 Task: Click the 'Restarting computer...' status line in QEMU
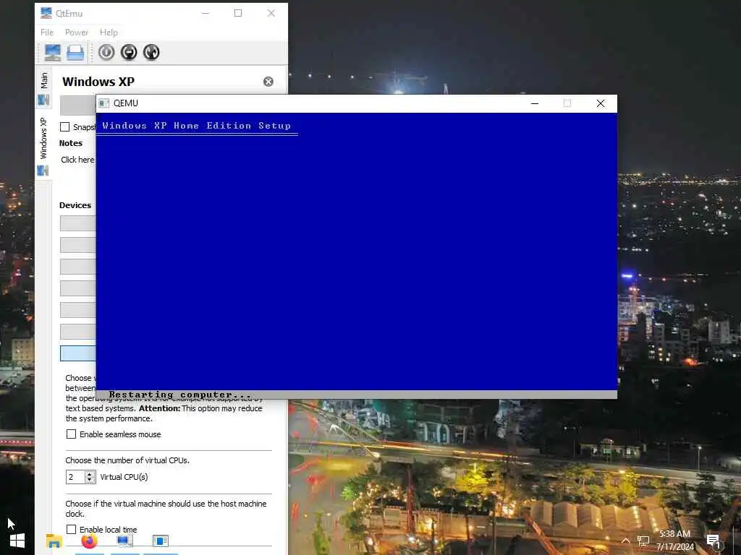click(180, 395)
